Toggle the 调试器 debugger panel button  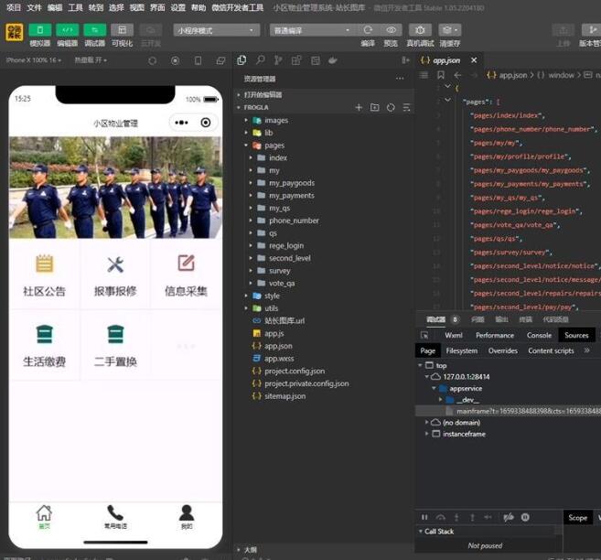coord(94,30)
